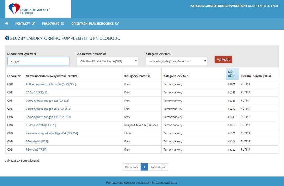
Task: Open Karcinoembryonální antigen Csf link
Action: 52,133
